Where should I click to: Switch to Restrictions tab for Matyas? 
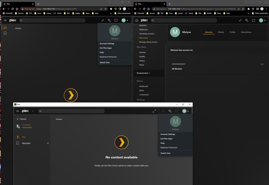[x=246, y=32]
